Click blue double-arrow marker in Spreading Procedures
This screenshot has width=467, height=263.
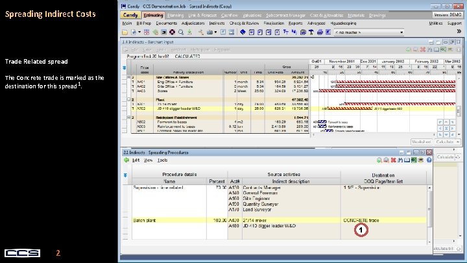pyautogui.click(x=125, y=175)
